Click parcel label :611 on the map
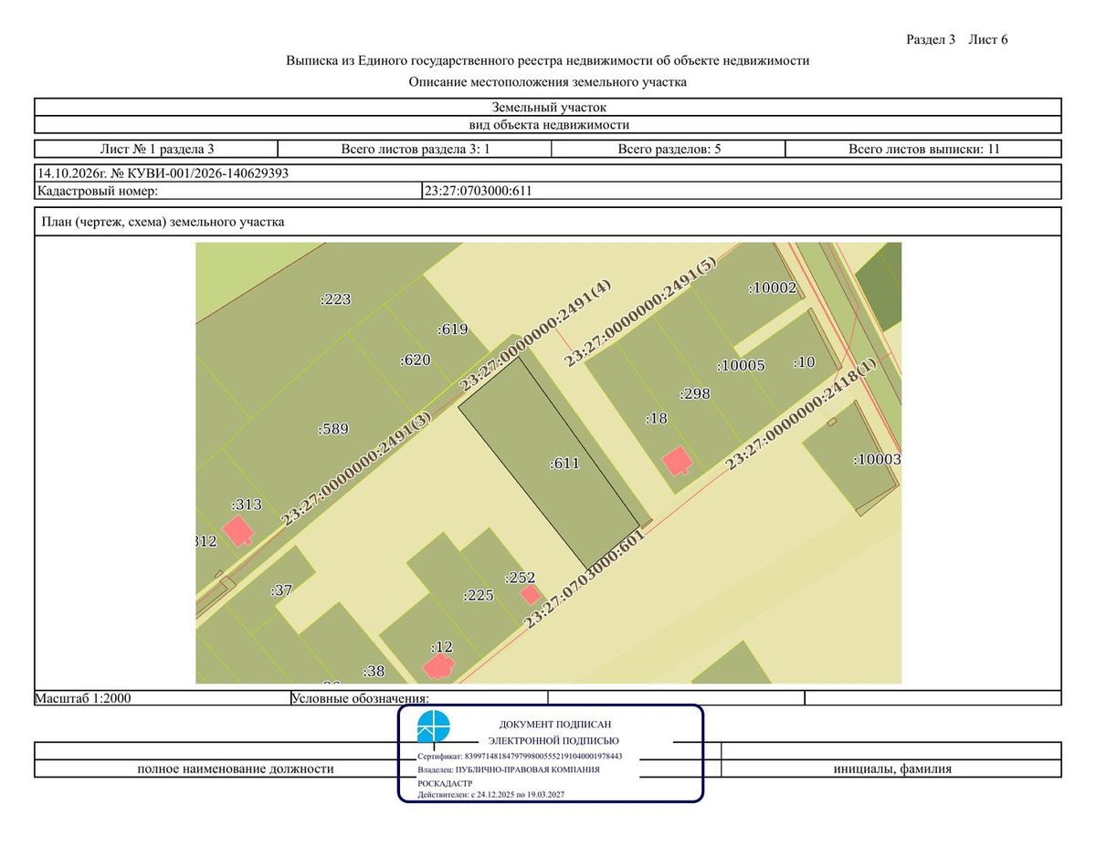This screenshot has height=846, width=1096. (x=564, y=464)
